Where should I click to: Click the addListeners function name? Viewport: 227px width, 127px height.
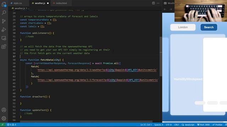point(40,33)
